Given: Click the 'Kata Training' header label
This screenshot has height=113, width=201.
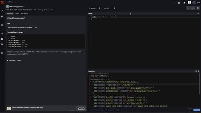Looking at the screenshot, I should [x=10, y=2].
